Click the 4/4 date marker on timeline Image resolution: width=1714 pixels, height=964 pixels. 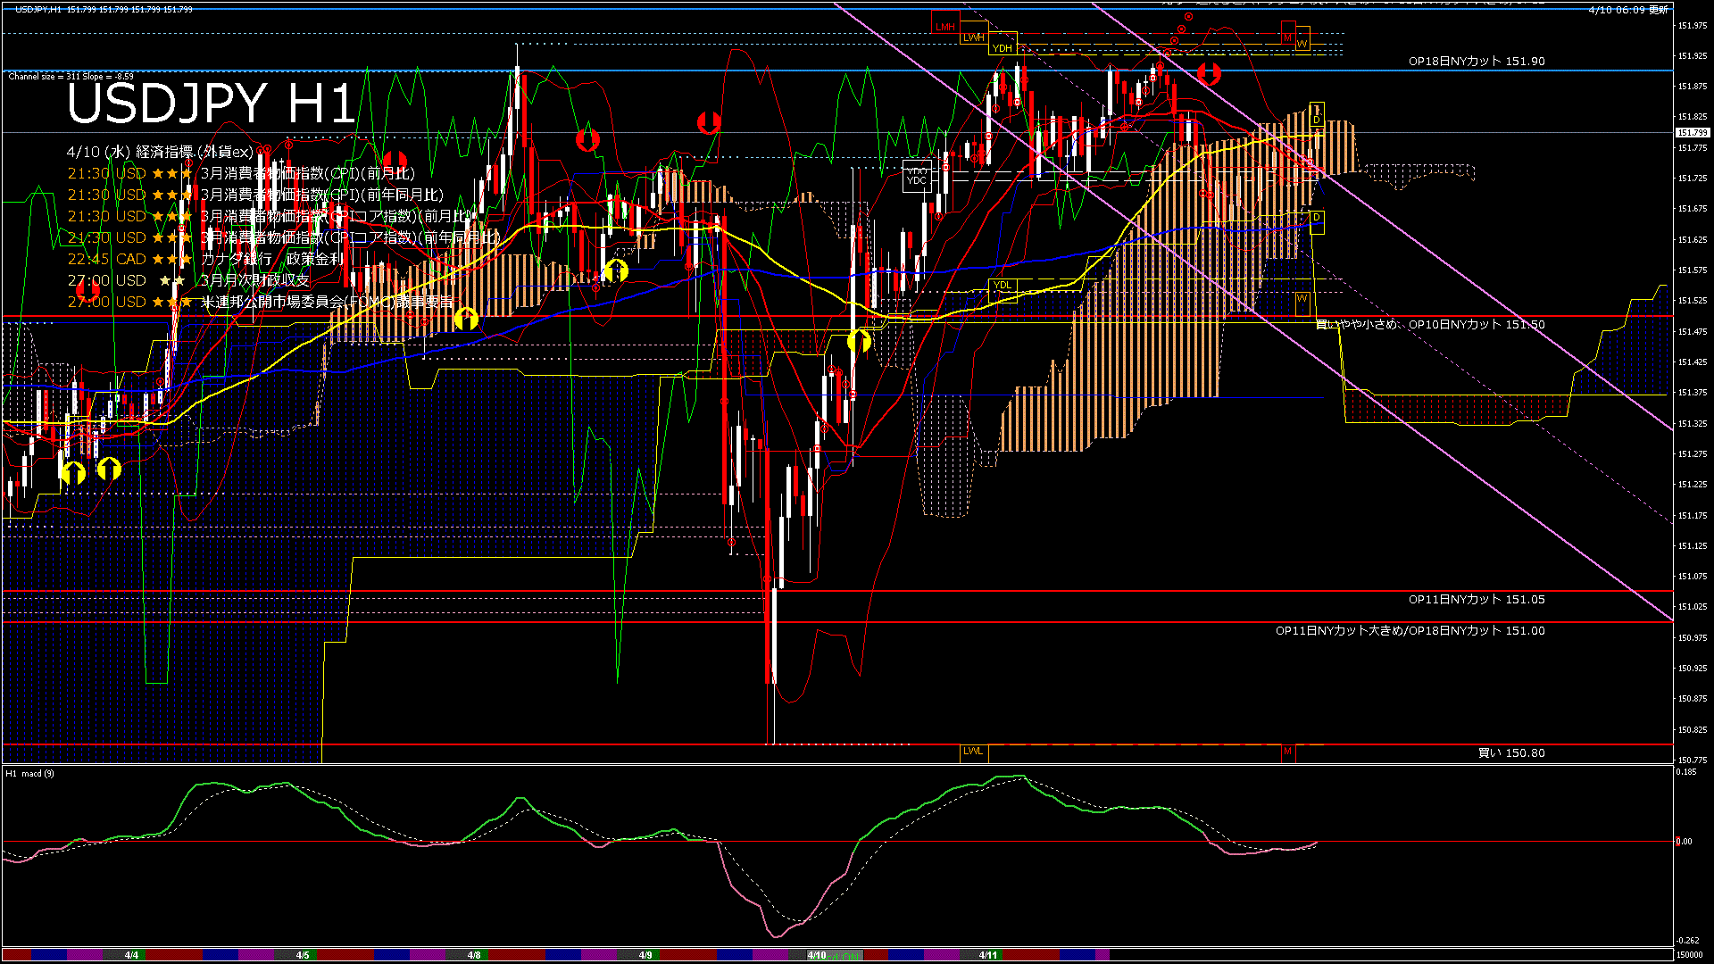(131, 955)
